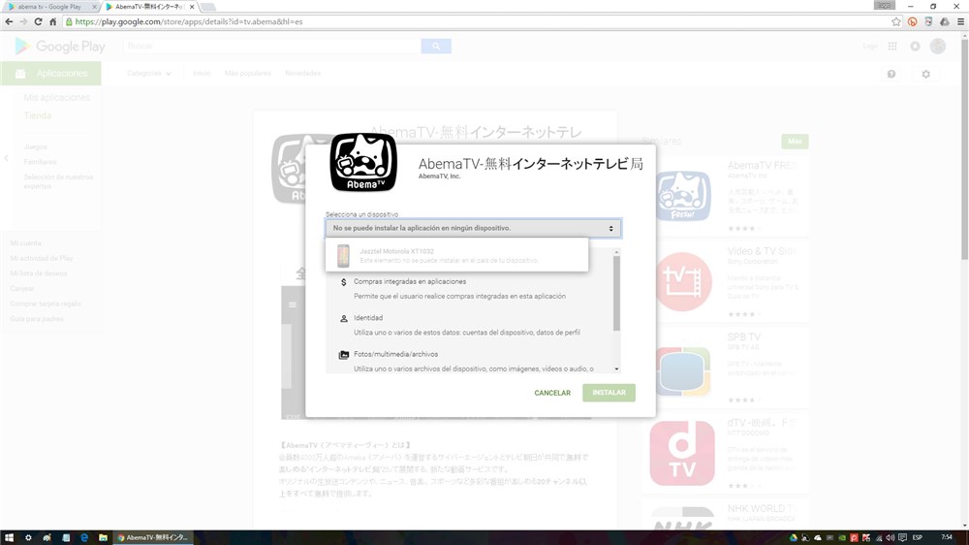Open Novedades menu item
The height and width of the screenshot is (545, 969).
(x=302, y=73)
